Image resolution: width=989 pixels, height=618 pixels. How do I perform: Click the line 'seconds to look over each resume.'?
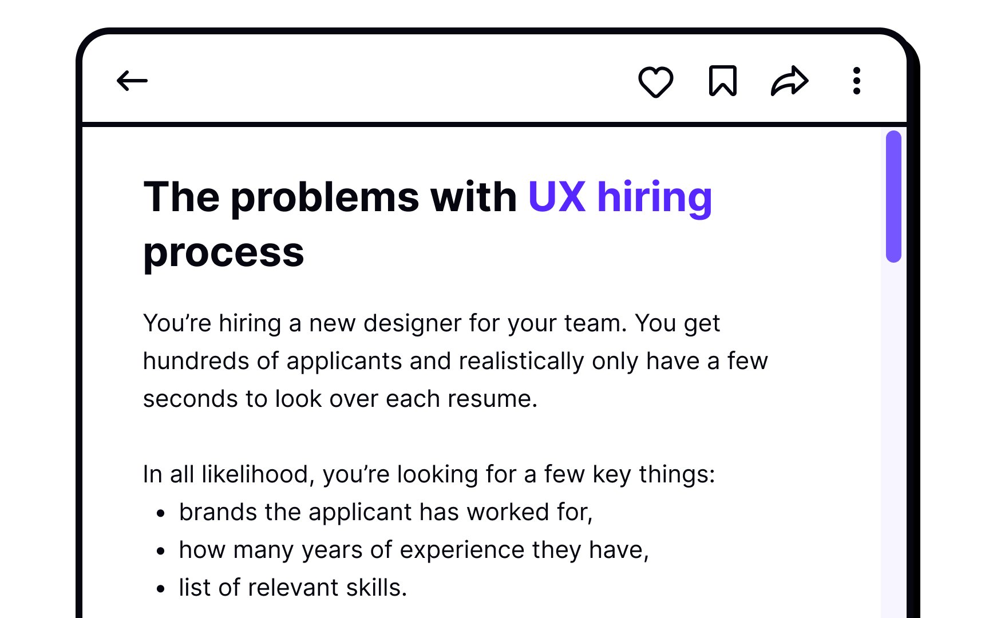tap(341, 399)
